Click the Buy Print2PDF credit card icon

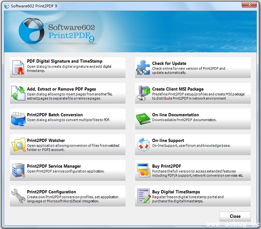144,171
